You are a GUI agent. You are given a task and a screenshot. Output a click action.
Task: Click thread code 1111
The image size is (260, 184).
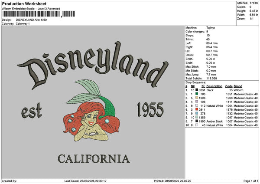pyautogui.click(x=229, y=102)
